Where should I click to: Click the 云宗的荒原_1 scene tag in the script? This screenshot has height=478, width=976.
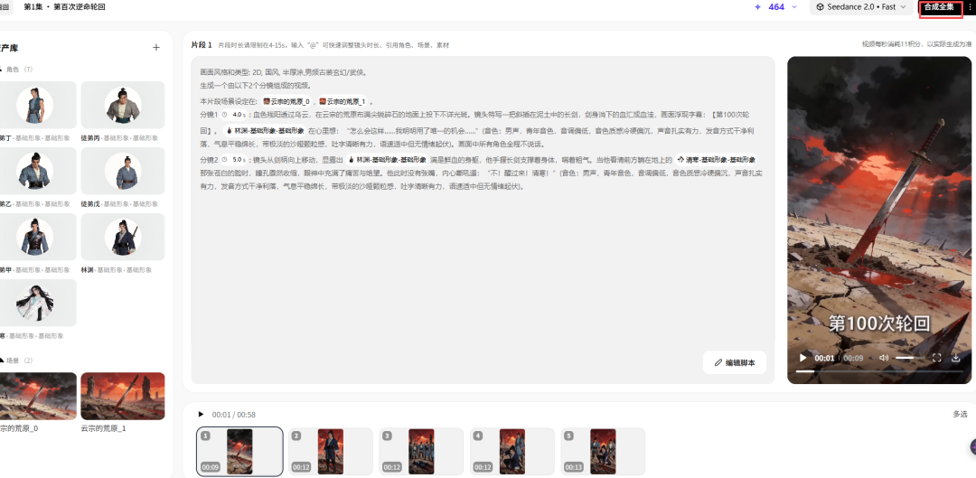pos(342,101)
